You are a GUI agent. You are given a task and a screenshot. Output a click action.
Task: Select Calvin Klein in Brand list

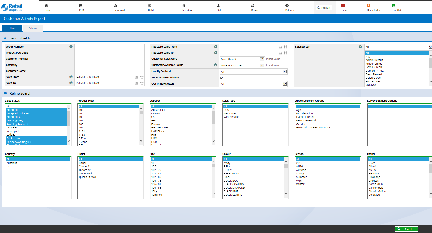pos(376,184)
